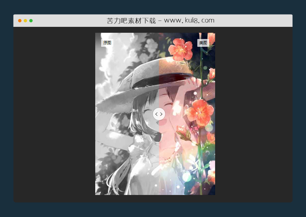Click the divider edge above the slider handle
This screenshot has width=306, height=217.
coord(159,75)
